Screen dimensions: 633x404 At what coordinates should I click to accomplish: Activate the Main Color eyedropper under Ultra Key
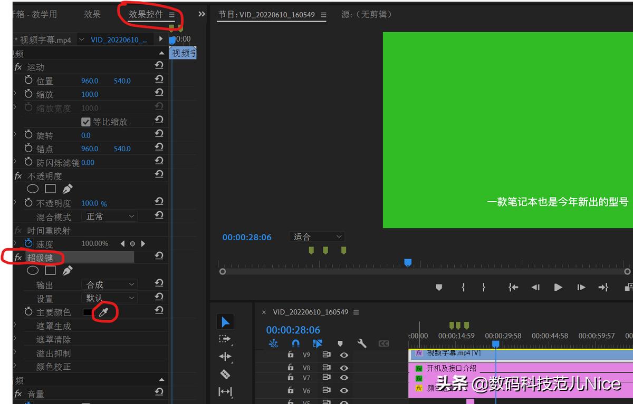point(104,311)
